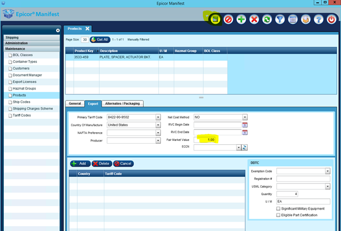Click the Epicor Manifest logo
Image resolution: width=341 pixels, height=231 pixels.
pyautogui.click(x=31, y=14)
